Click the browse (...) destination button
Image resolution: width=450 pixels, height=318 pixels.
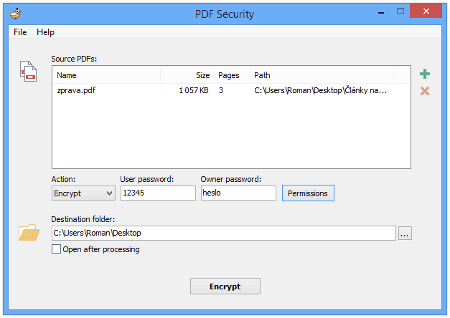405,233
